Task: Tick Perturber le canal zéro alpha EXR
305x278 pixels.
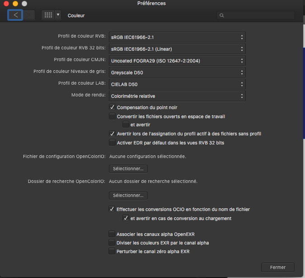Action: pos(112,251)
